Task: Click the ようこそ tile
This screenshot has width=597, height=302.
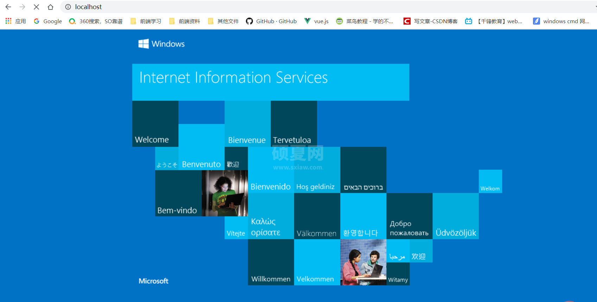Action: tap(167, 159)
